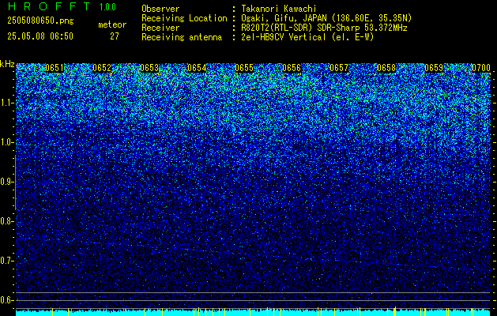Click the 0.9 frequency axis label
Image resolution: width=497 pixels, height=316 pixels.
(6, 182)
